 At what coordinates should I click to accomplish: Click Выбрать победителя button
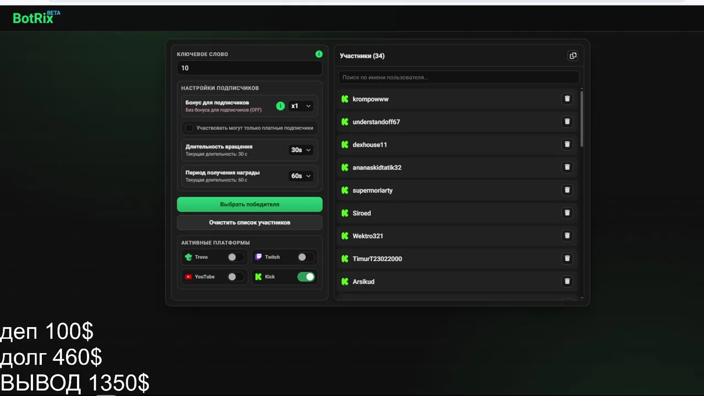click(250, 204)
